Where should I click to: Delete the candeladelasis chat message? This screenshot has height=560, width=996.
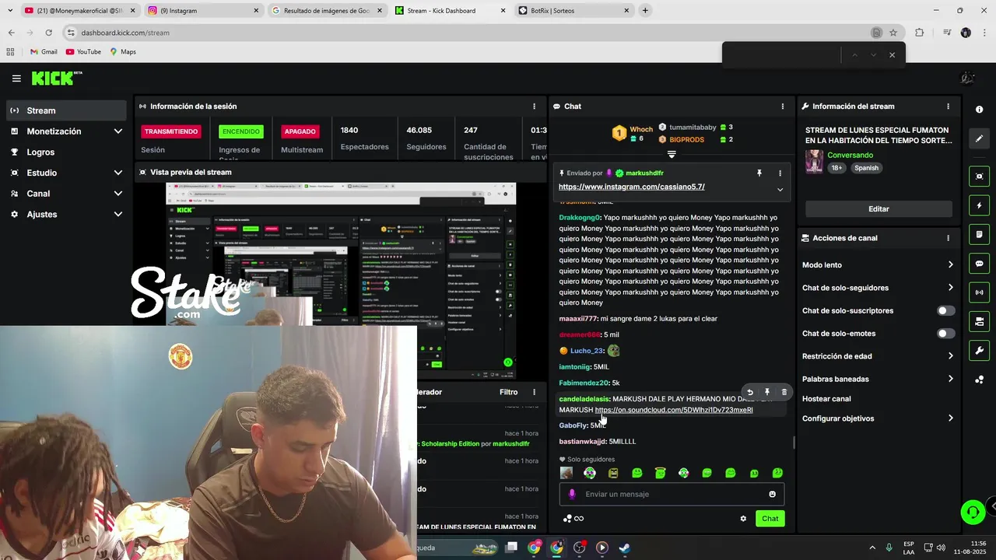[x=784, y=392]
